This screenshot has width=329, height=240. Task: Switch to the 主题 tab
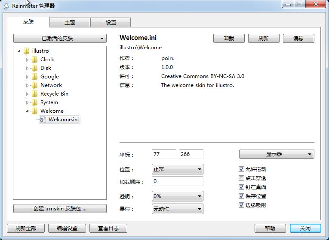70,23
